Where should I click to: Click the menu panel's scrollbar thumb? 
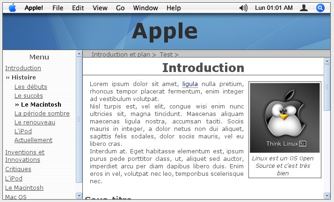(x=79, y=119)
